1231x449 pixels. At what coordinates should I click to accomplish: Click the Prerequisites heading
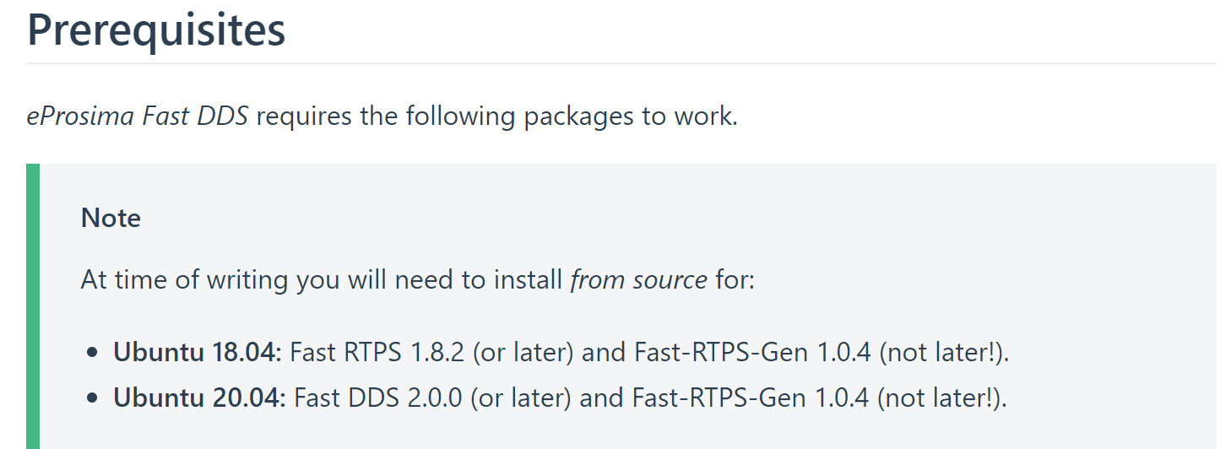[x=156, y=30]
